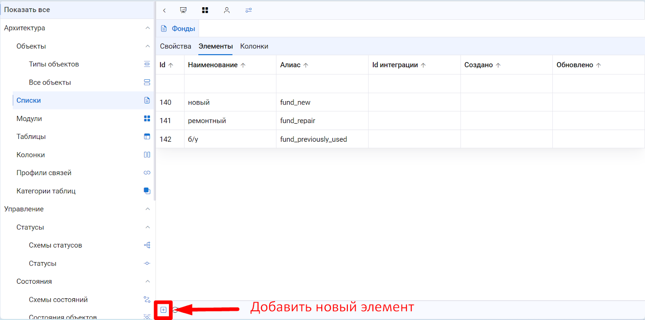Viewport: 645px width, 320px height.
Task: Select the новый name cell
Action: pyautogui.click(x=230, y=102)
